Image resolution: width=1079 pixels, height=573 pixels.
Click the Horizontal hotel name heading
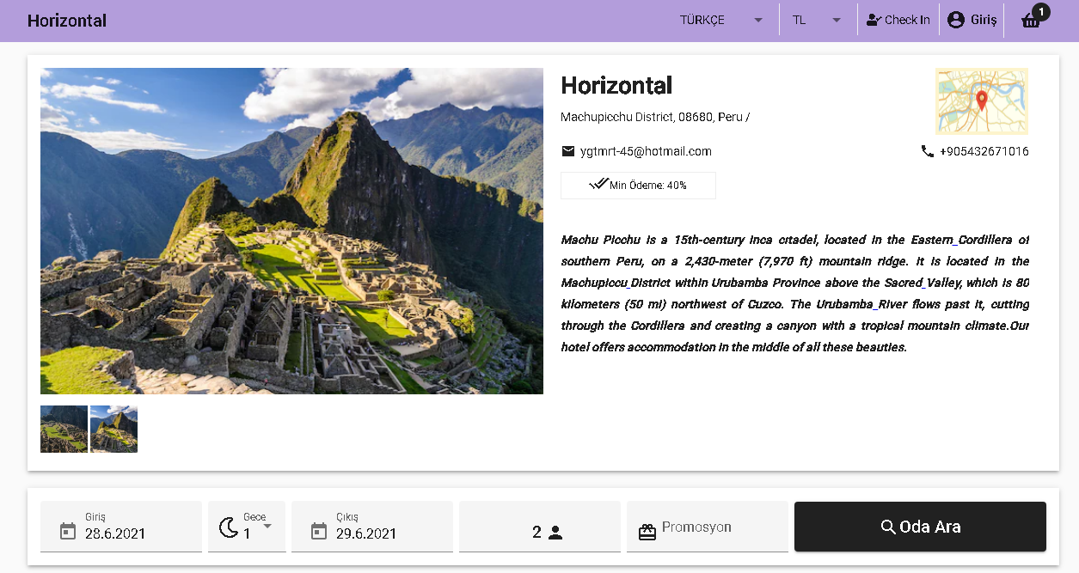pyautogui.click(x=616, y=85)
